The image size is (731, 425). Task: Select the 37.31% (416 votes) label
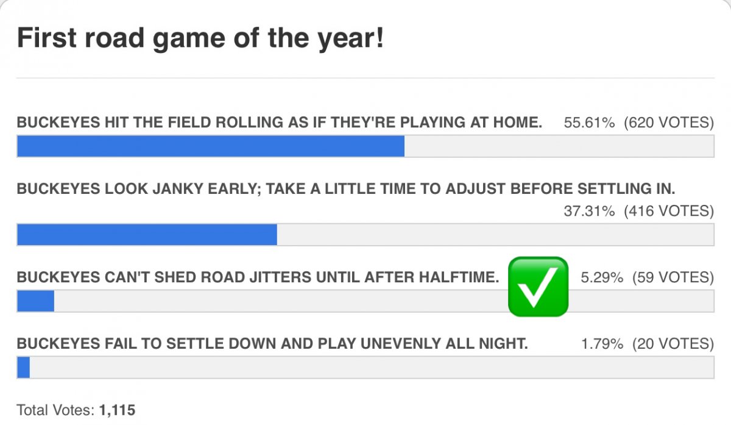tap(639, 211)
